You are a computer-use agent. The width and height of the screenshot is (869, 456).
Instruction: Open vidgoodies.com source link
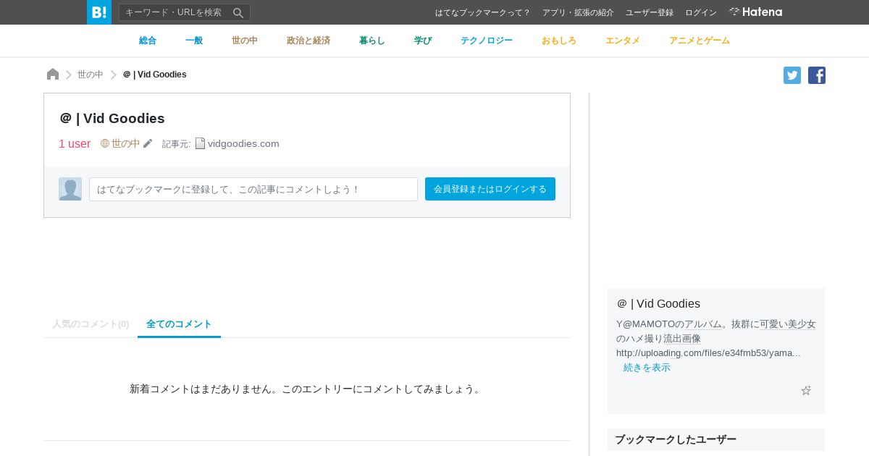(x=243, y=143)
